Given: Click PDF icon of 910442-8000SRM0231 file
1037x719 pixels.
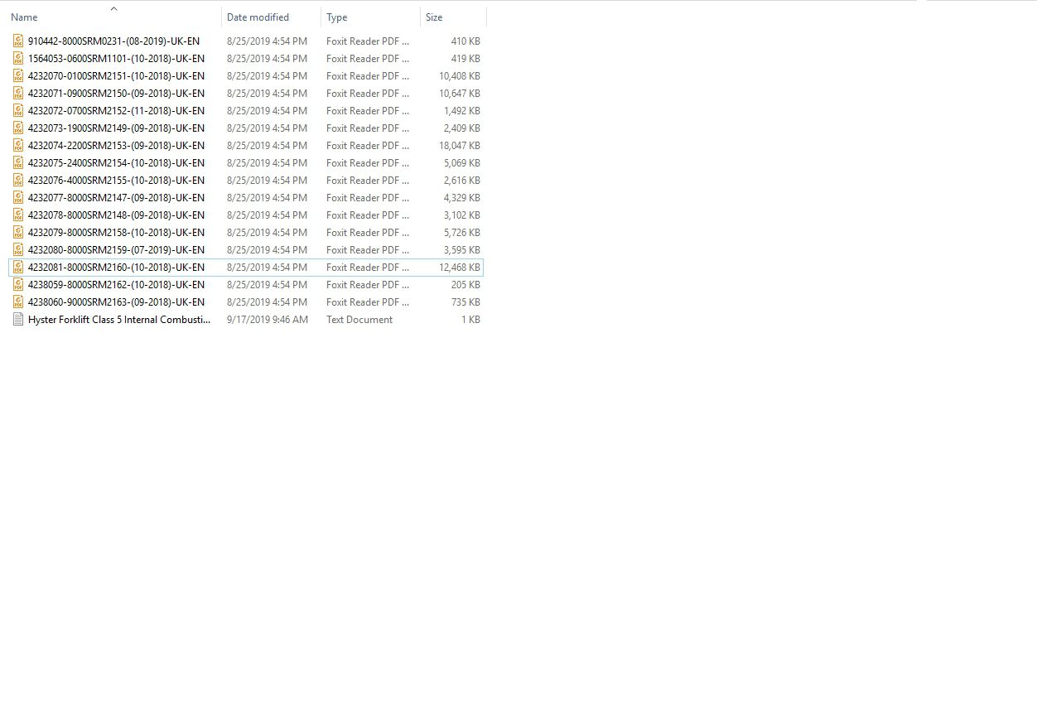Looking at the screenshot, I should [18, 41].
